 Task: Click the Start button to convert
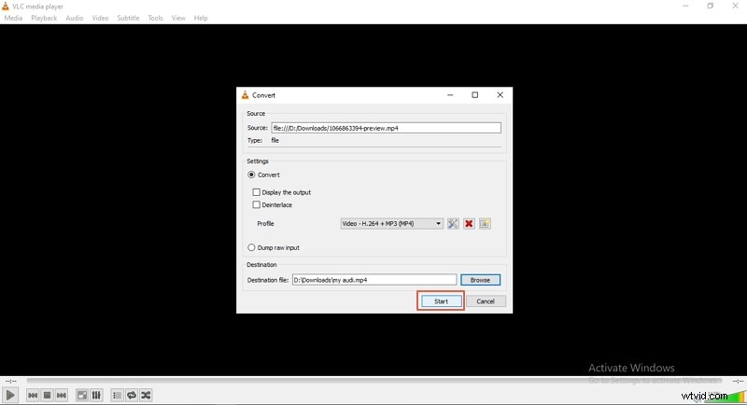(441, 301)
